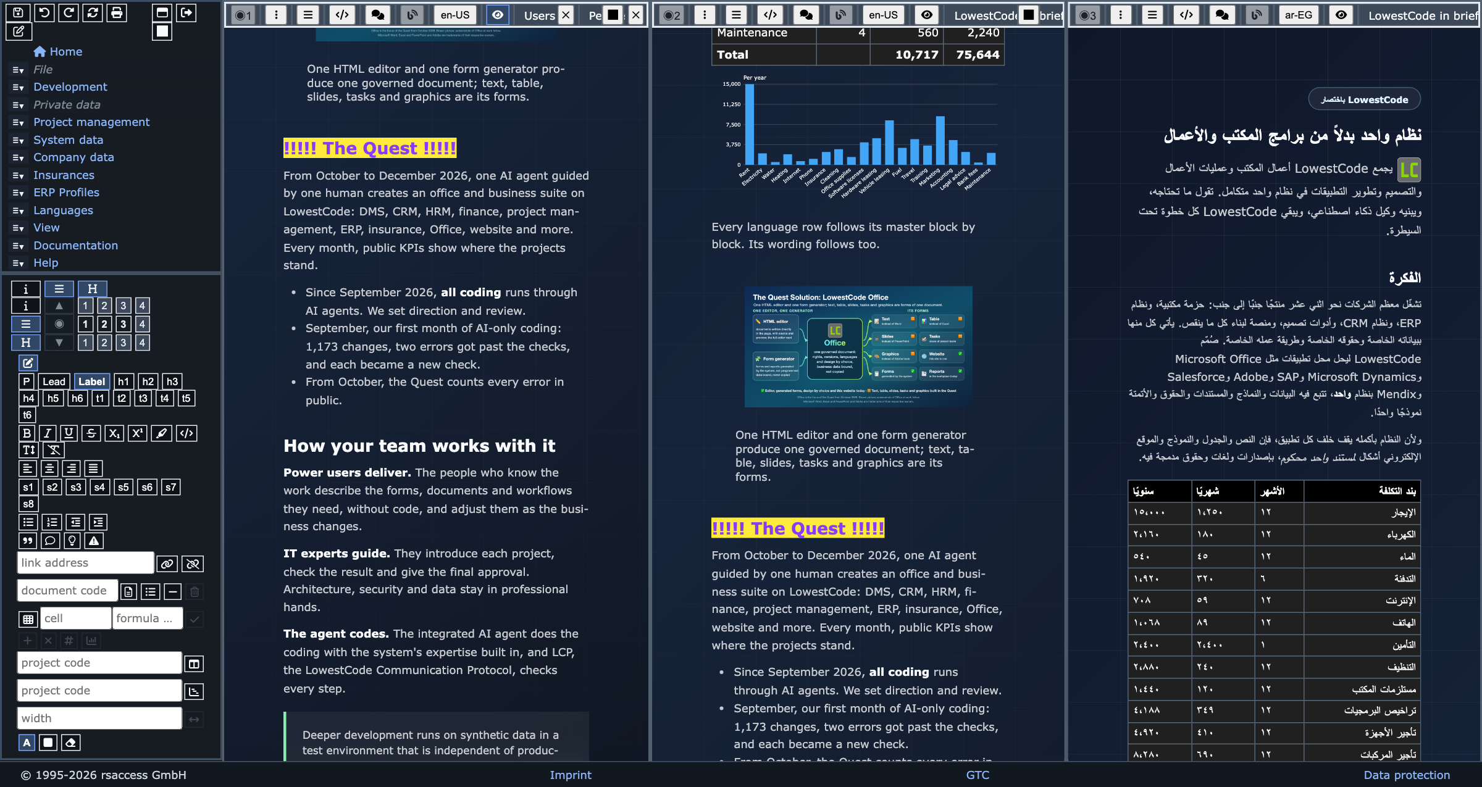Click the eraser icon next to color swatch

71,743
